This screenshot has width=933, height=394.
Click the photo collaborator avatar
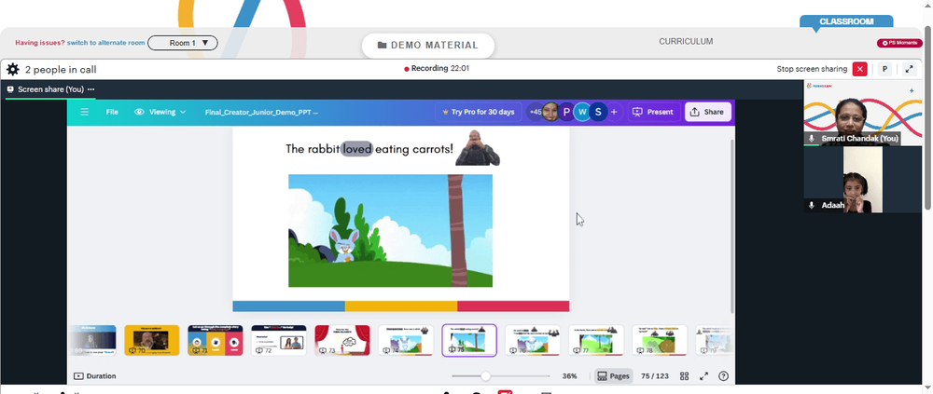tap(550, 112)
